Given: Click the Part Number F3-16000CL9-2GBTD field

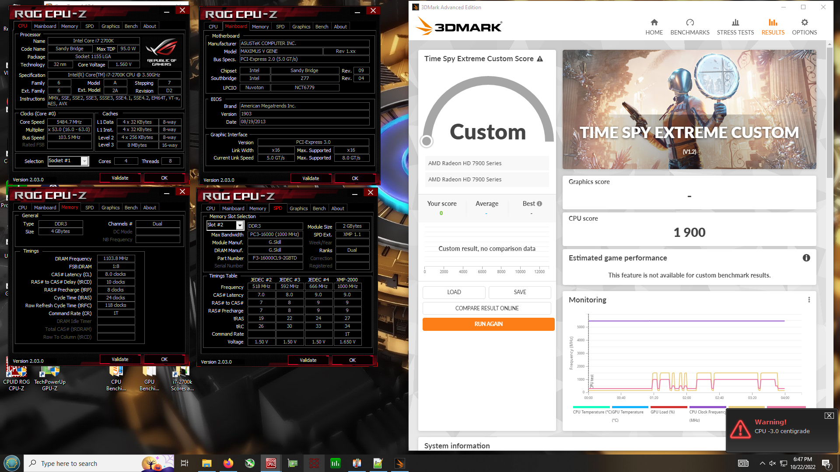Looking at the screenshot, I should coord(275,258).
